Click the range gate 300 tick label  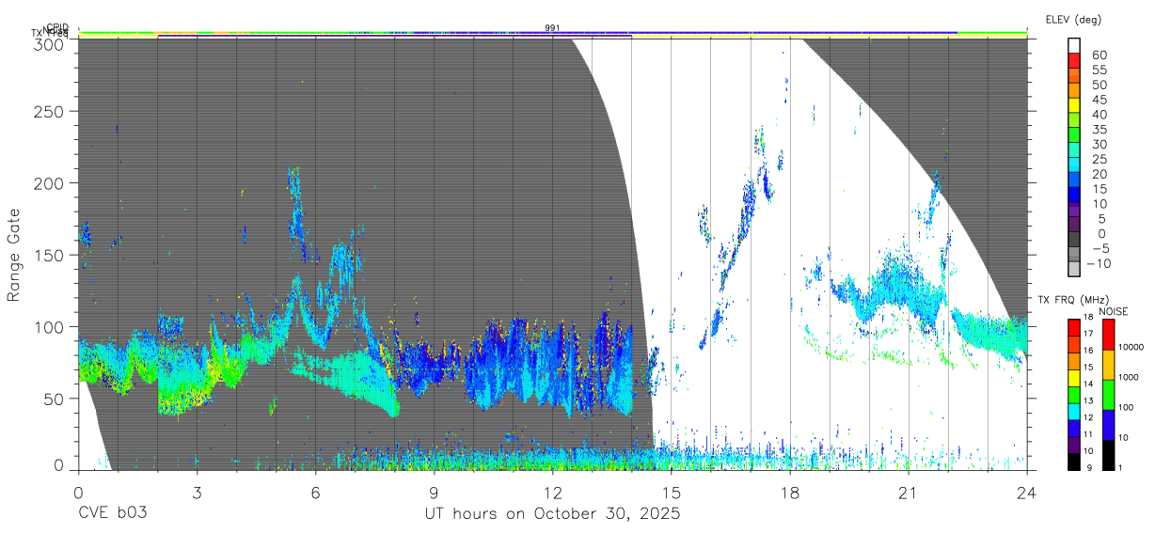tap(49, 43)
